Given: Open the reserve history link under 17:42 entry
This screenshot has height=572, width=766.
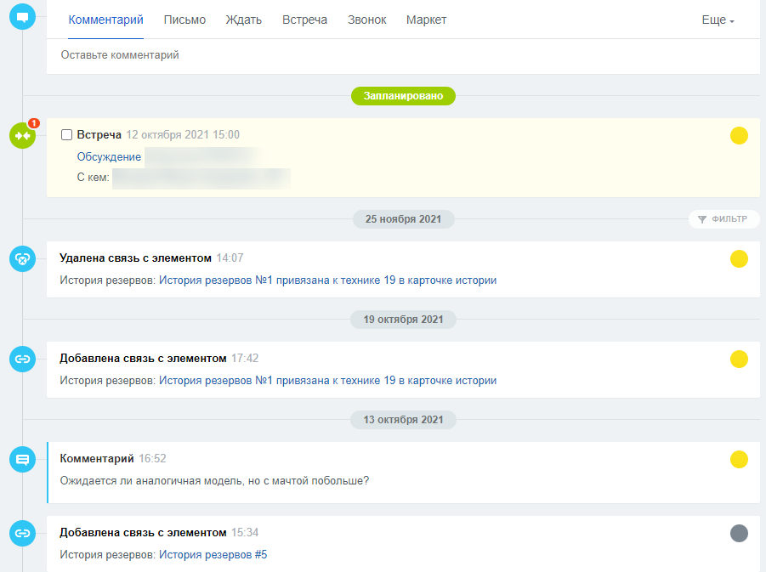Looking at the screenshot, I should (x=328, y=381).
